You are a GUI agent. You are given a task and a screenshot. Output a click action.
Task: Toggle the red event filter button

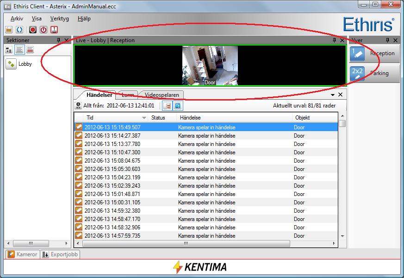click(x=167, y=106)
